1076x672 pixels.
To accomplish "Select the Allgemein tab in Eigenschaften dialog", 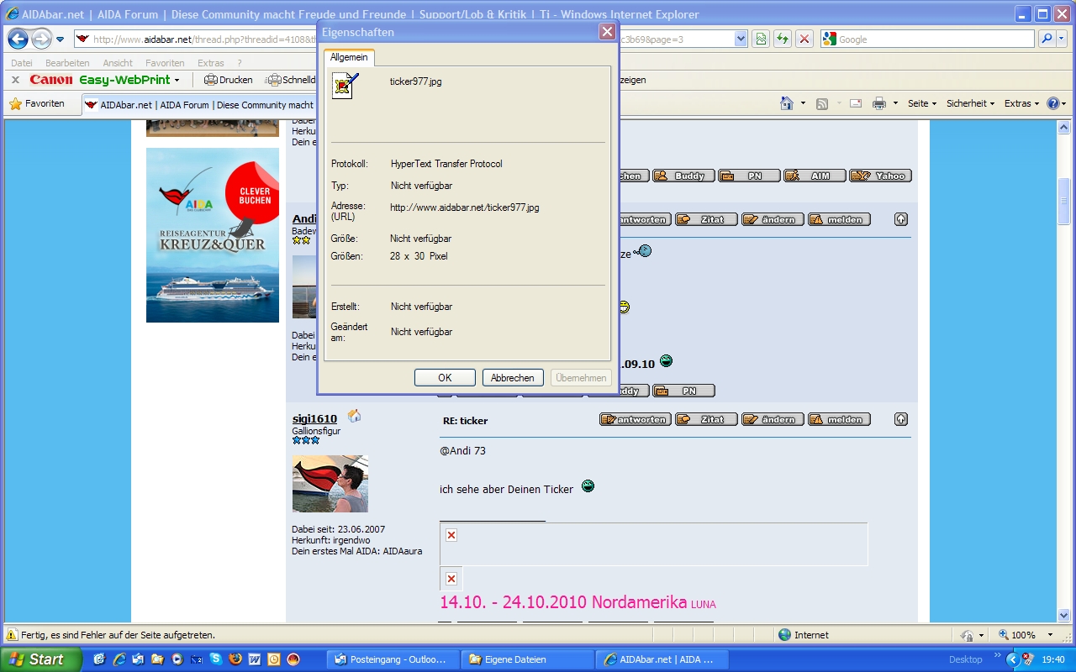I will (x=349, y=57).
